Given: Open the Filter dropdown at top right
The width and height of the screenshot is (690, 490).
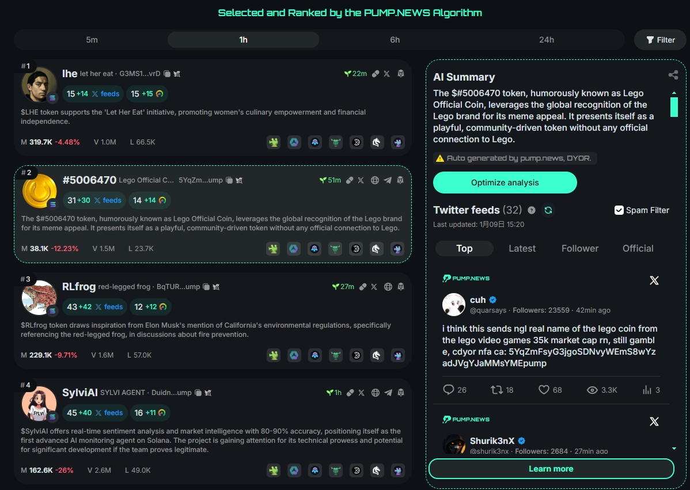Looking at the screenshot, I should [x=659, y=40].
